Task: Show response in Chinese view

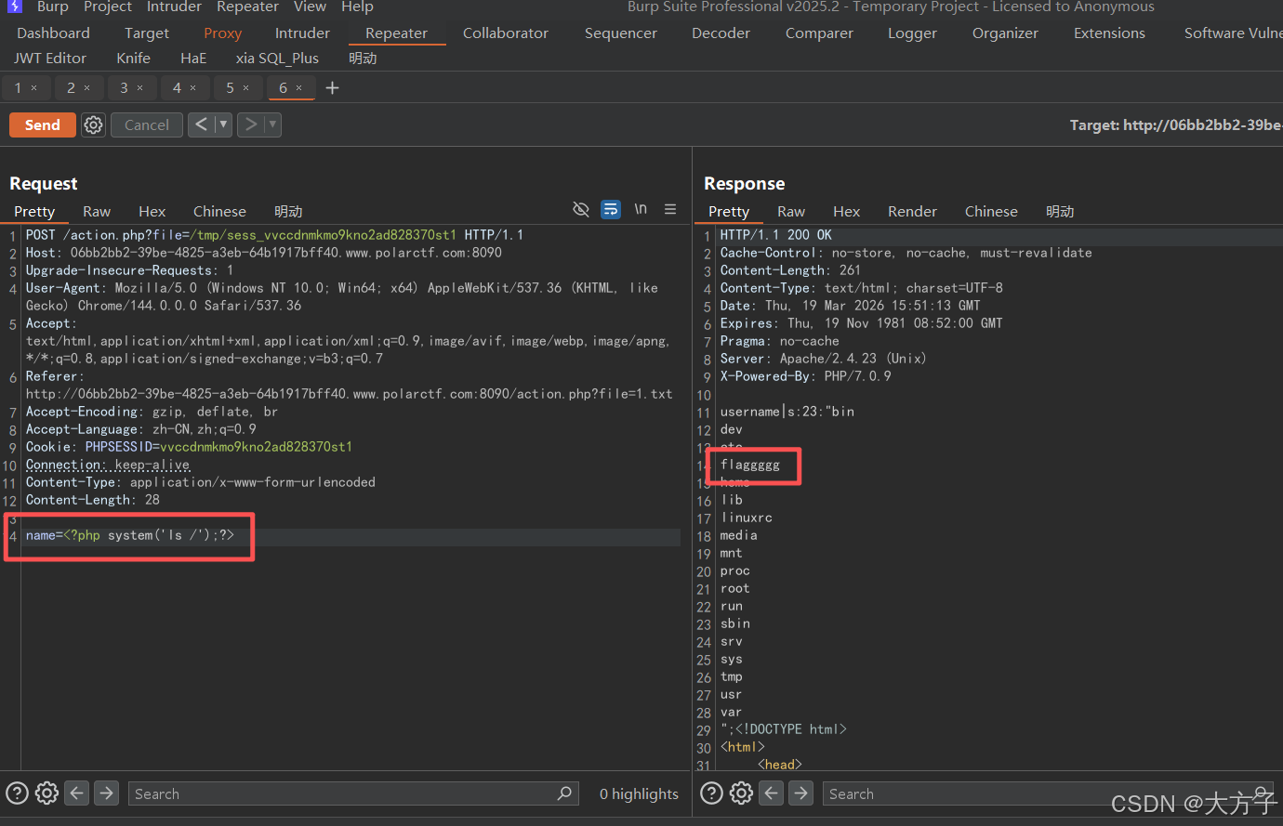Action: (991, 212)
